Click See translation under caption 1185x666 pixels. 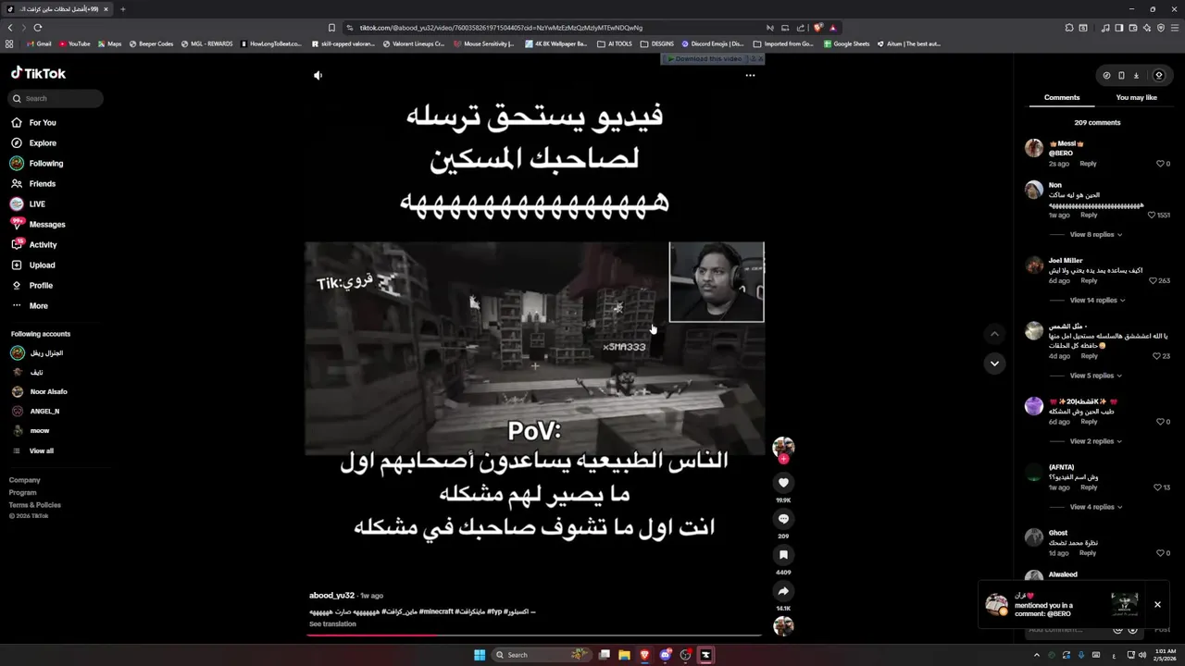(x=332, y=624)
